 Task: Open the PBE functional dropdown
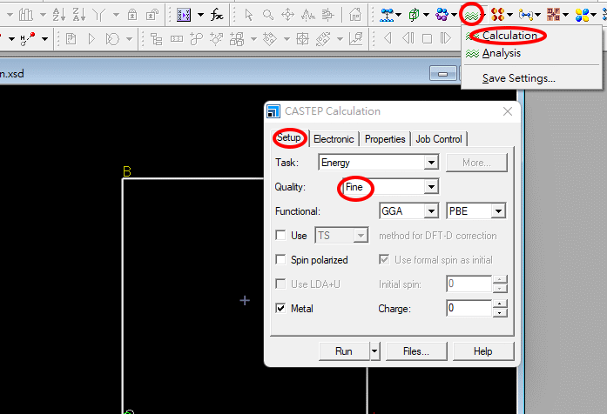click(x=498, y=211)
